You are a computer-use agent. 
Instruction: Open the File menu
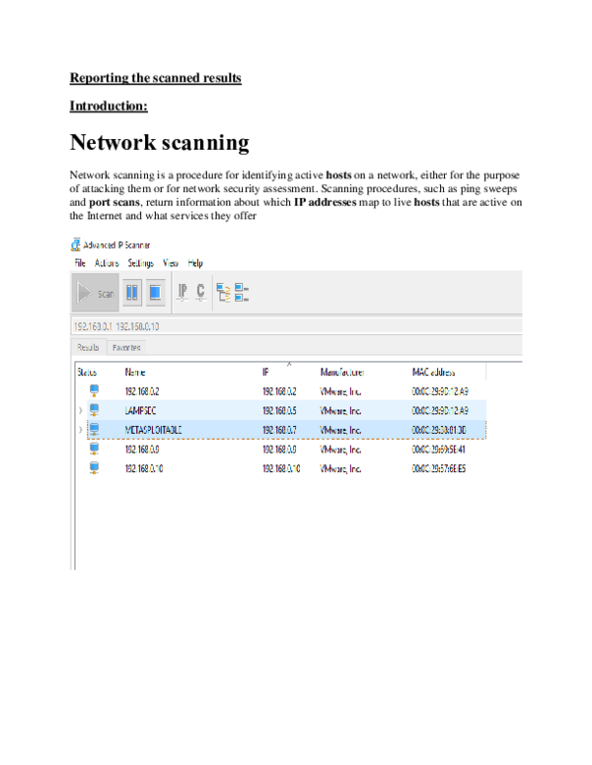coord(79,263)
